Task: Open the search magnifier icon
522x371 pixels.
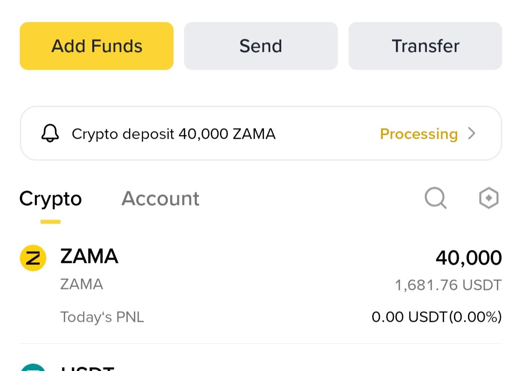Action: pos(435,198)
